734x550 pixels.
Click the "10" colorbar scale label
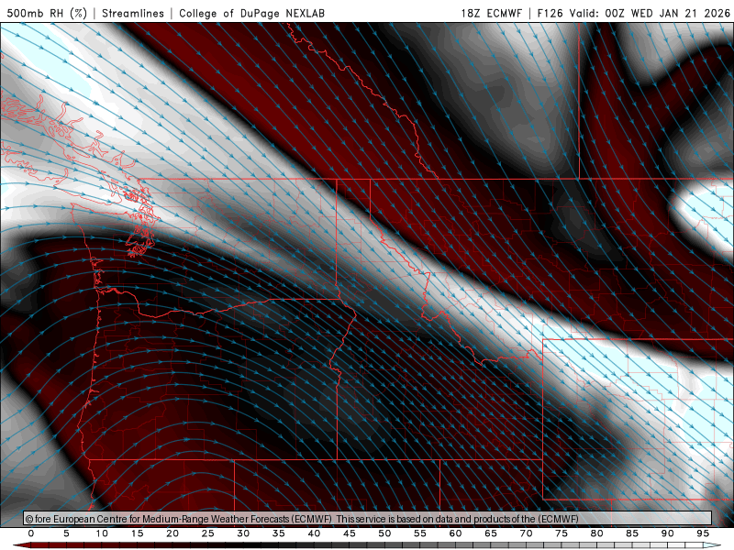point(102,533)
